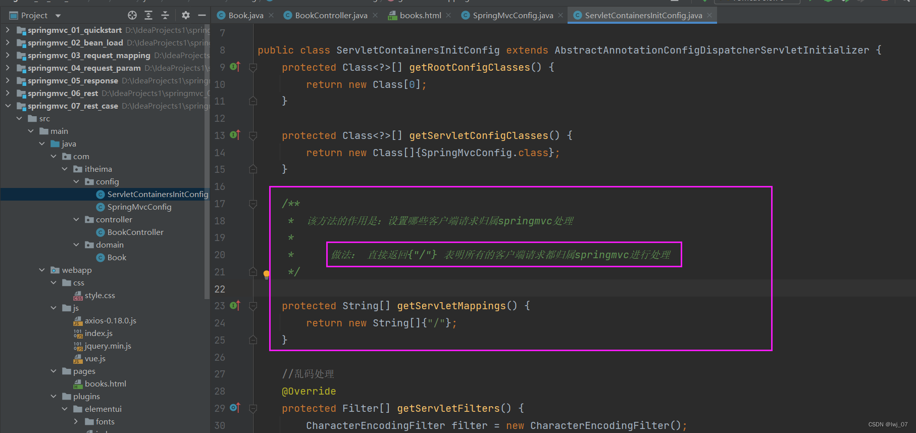This screenshot has height=433, width=916.
Task: Toggle code folding for getServletConfigClasses method
Action: point(253,135)
